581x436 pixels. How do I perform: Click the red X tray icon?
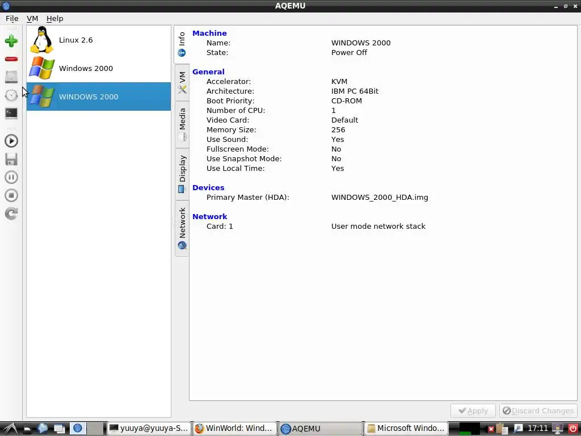491,429
